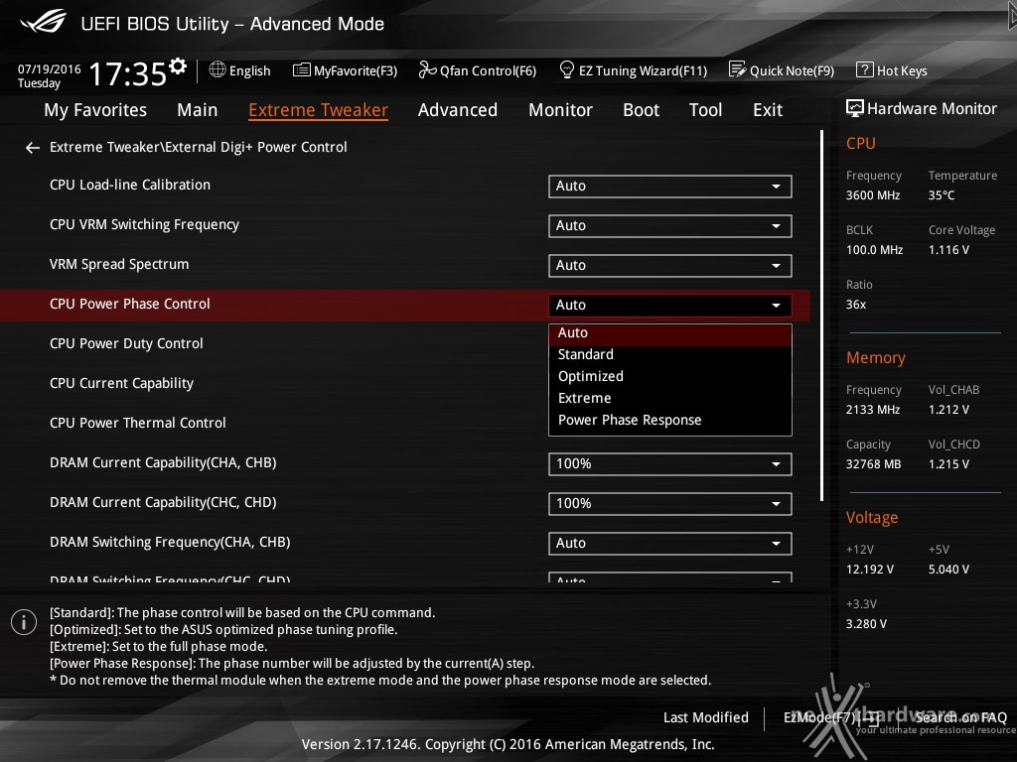The height and width of the screenshot is (762, 1017).
Task: Select the CPU Current Capability label
Action: pyautogui.click(x=121, y=384)
